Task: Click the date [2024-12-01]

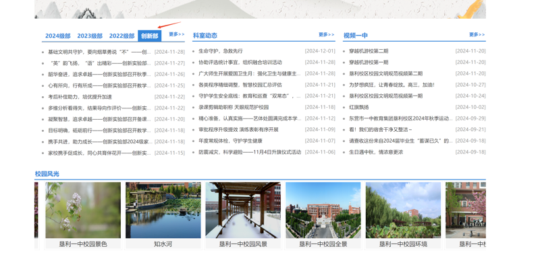Action: [320, 51]
